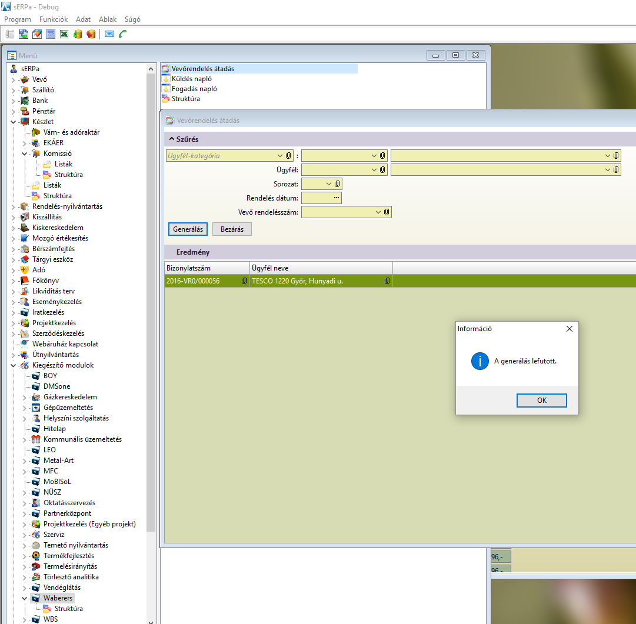Click the database green-arrow toolbar icon
Viewport: 636px width, 624px height.
click(78, 34)
